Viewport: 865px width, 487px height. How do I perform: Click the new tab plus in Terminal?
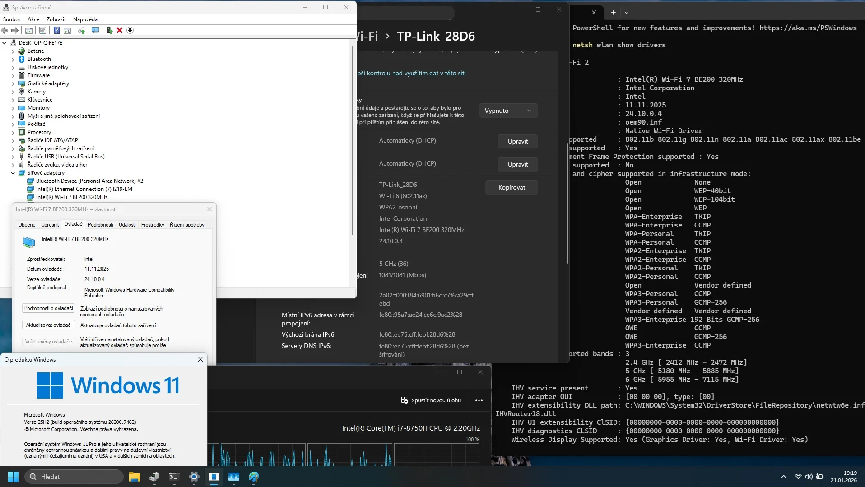pyautogui.click(x=613, y=12)
